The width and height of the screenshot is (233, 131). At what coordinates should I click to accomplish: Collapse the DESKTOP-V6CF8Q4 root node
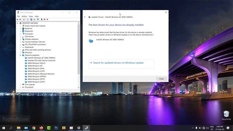tap(17, 23)
